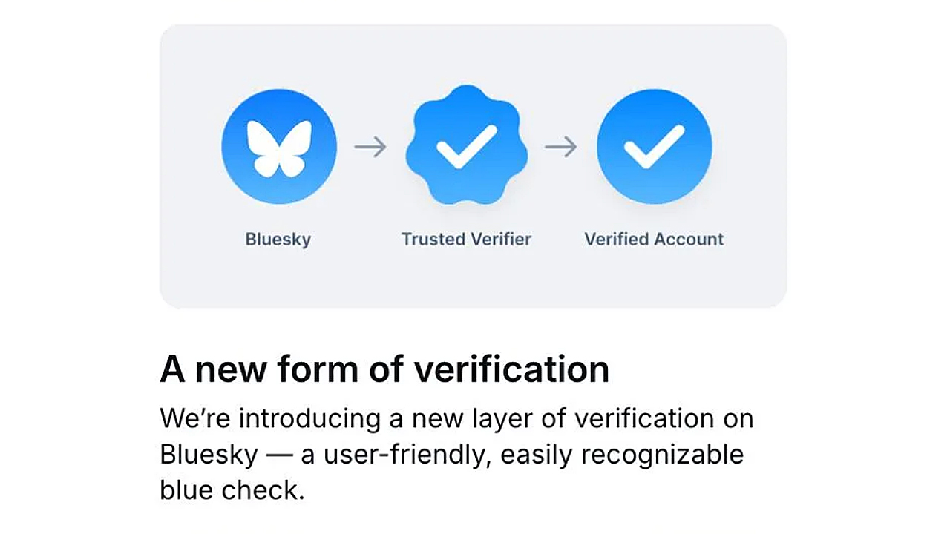950x534 pixels.
Task: Click the word "verification" in the heading
Action: point(511,369)
